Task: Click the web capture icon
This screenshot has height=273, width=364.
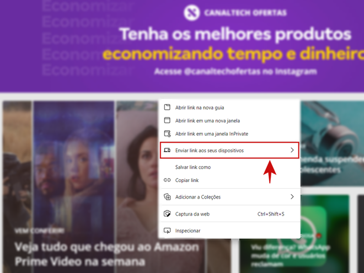Action: 167,213
